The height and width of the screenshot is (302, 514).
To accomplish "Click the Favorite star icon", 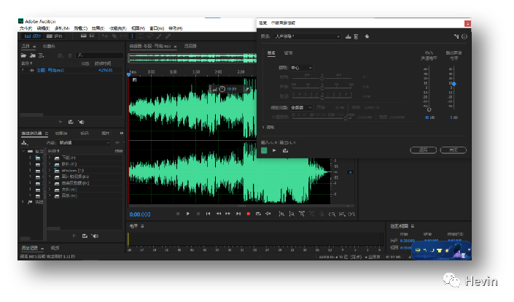I will [367, 36].
